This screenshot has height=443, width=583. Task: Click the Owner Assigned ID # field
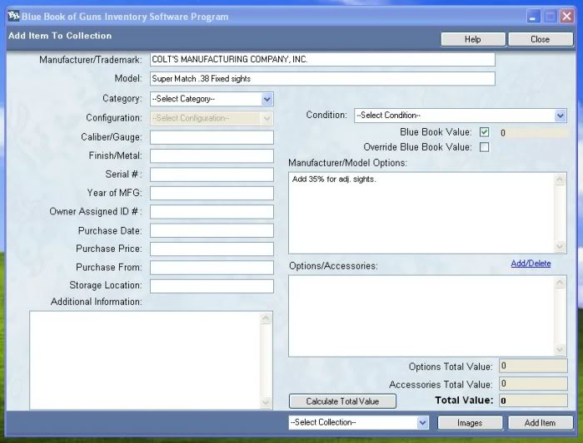(x=212, y=212)
